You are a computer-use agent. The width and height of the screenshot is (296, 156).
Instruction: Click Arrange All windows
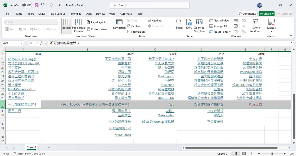pos(218,26)
